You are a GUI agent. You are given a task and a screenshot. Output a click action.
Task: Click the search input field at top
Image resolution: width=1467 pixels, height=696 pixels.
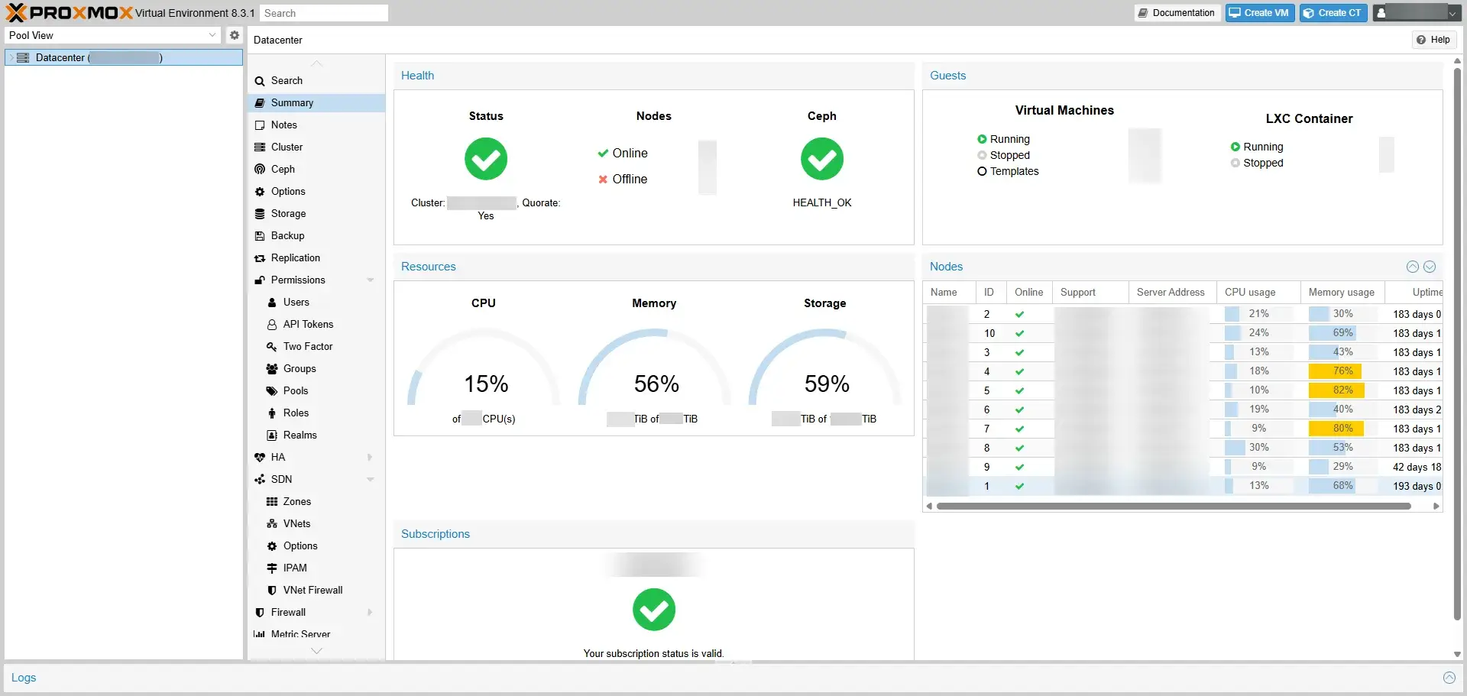point(324,13)
